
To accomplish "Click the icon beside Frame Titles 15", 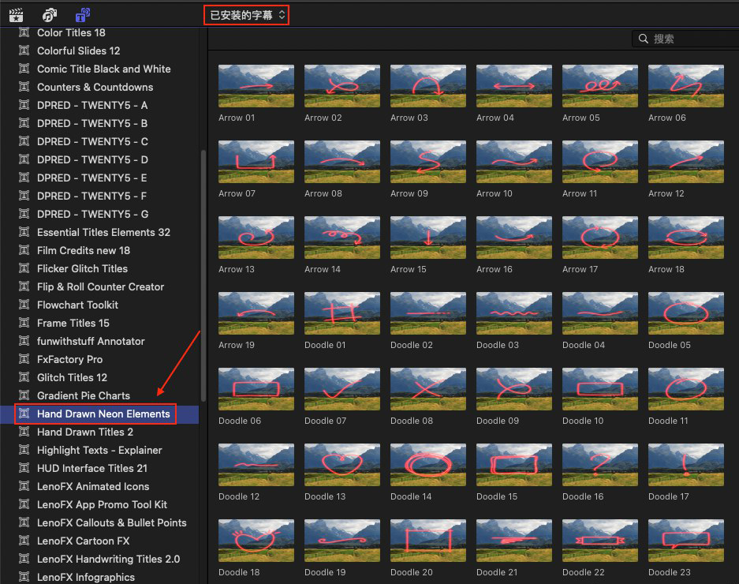I will (x=24, y=323).
